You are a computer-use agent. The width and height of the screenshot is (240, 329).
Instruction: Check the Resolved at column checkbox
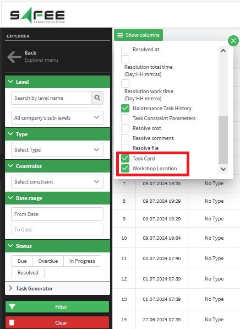coord(125,50)
